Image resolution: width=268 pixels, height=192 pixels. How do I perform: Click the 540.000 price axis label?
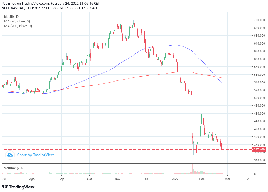point(260,82)
